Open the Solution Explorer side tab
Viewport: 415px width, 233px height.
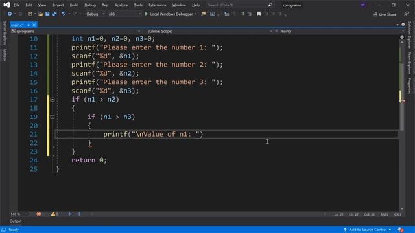coord(409,35)
